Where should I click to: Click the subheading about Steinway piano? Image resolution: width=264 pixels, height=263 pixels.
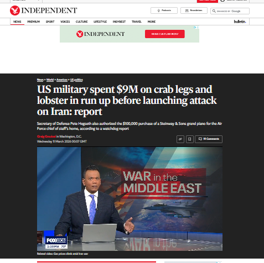[x=129, y=126]
